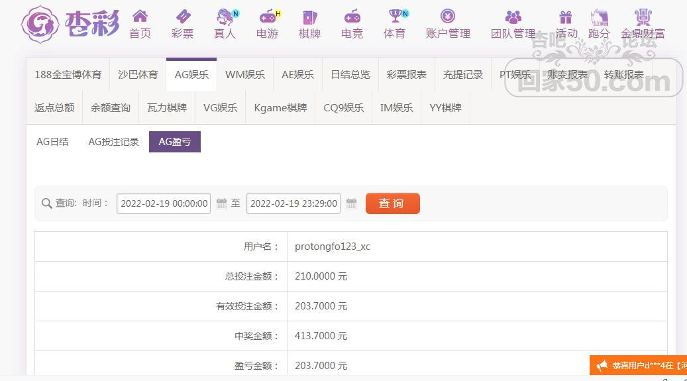Switch to the 瓦力棋牌 tab
Screen dimensions: 687x381
[x=167, y=107]
